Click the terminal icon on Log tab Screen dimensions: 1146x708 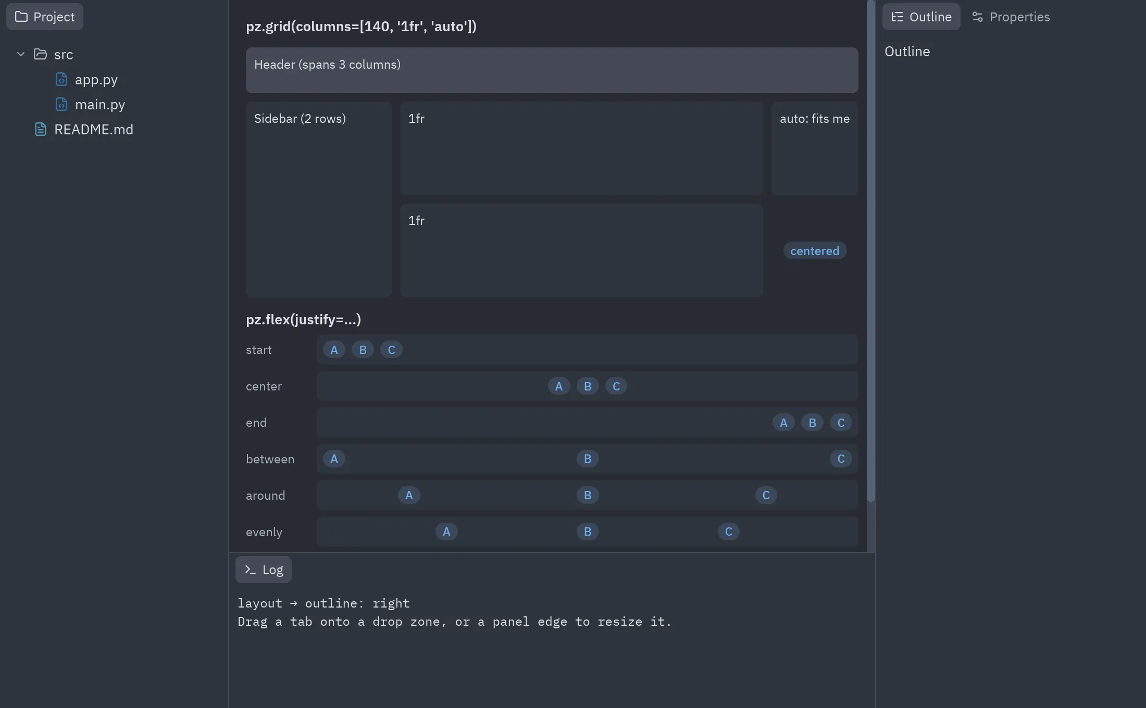pyautogui.click(x=250, y=570)
